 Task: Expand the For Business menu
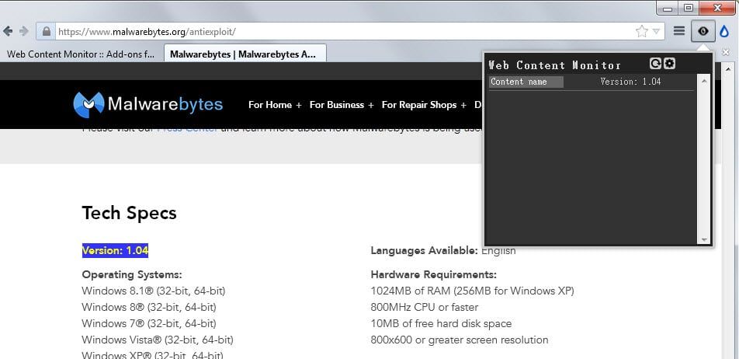click(x=342, y=105)
